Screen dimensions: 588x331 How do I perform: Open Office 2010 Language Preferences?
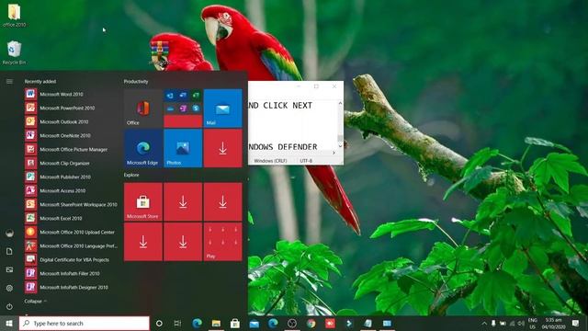click(x=72, y=245)
